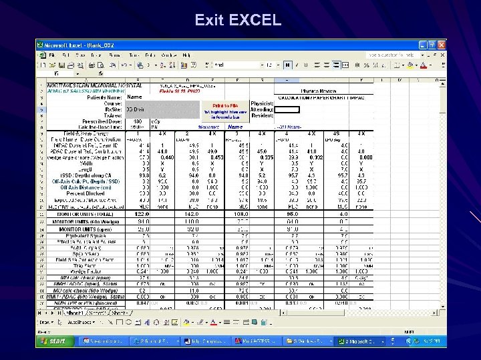
Task: Switch to the second sheet tab
Action: [98, 313]
